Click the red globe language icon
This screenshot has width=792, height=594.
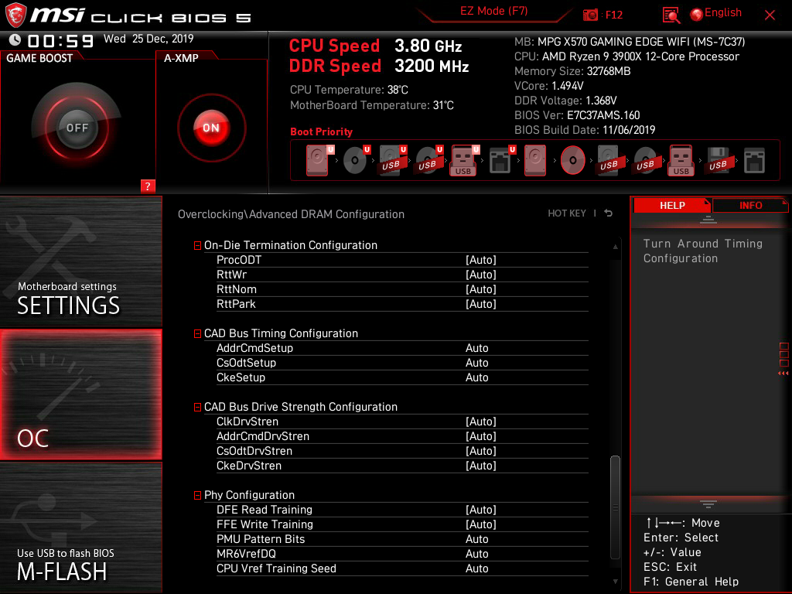[697, 15]
